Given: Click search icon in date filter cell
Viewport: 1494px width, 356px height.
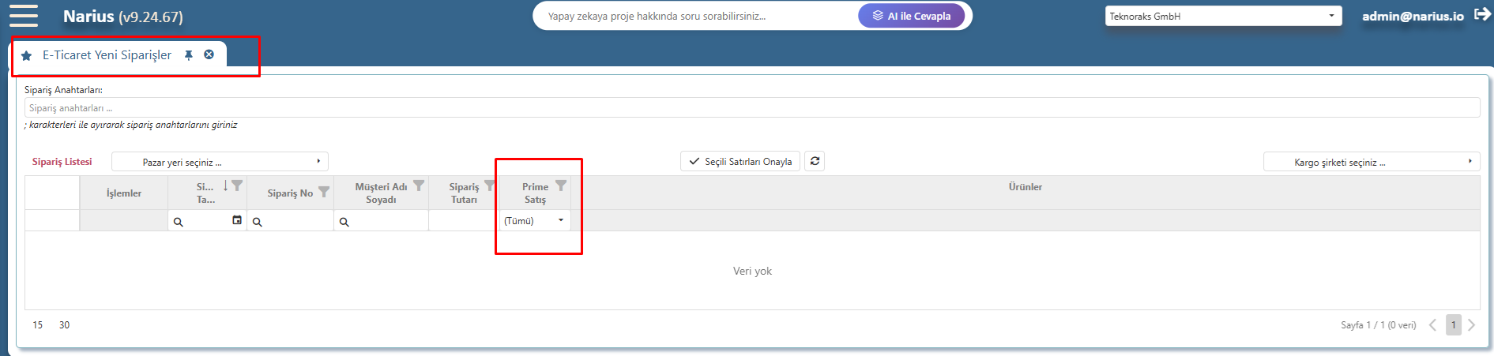Looking at the screenshot, I should (x=179, y=222).
